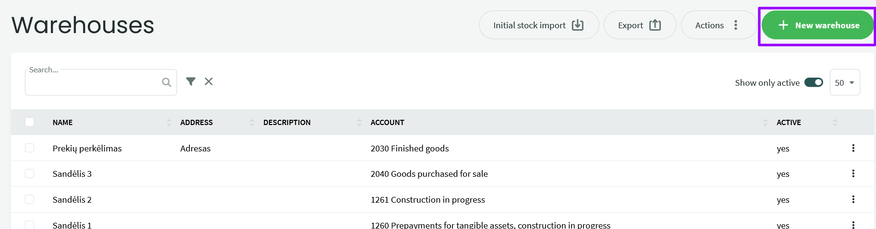Click the Initial stock import button
The image size is (876, 229).
(538, 25)
